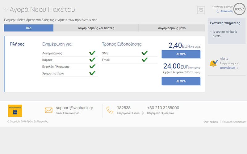Click the green checkmark for Λογαριασμούς
The width and height of the screenshot is (247, 154).
pyautogui.click(x=92, y=53)
